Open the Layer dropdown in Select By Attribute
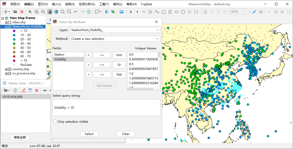Viewport: 293px width, 149px height. pyautogui.click(x=115, y=30)
